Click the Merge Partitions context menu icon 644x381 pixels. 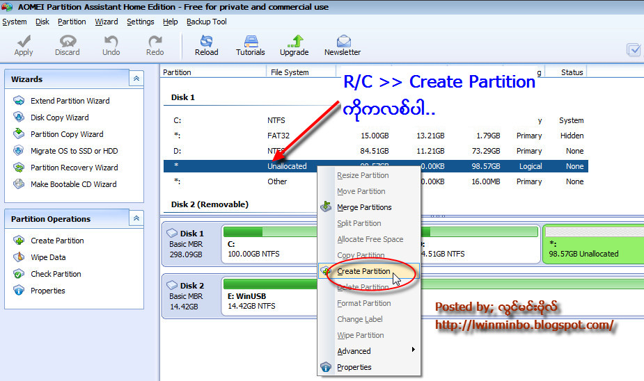326,206
